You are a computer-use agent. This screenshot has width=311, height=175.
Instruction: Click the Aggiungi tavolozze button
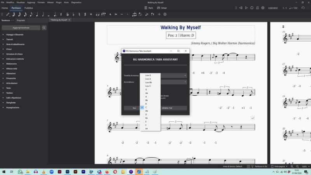[x=21, y=28]
